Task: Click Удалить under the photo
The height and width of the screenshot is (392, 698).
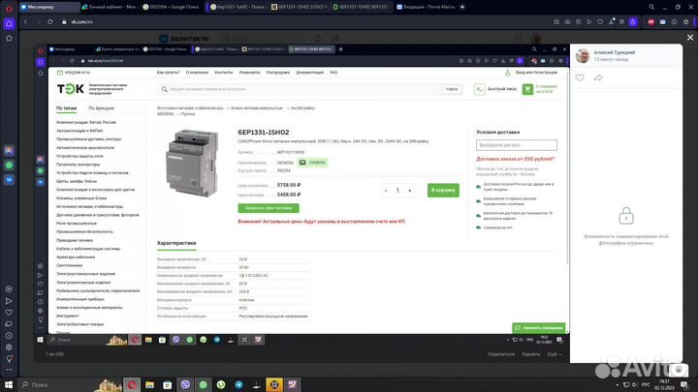Action: click(530, 354)
